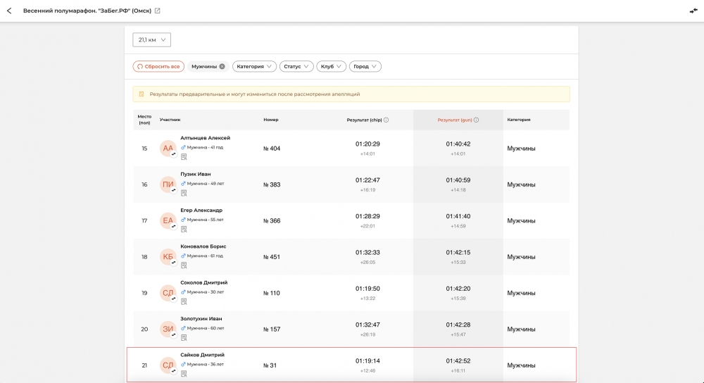Open participant Соколов Дмитрий's name link
Image resolution: width=704 pixels, height=383 pixels.
(203, 282)
